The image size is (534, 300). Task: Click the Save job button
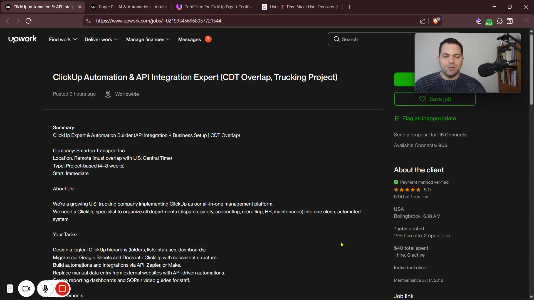click(435, 99)
